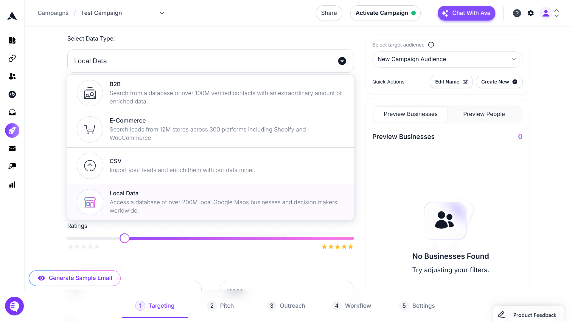Open the chat bubble widget icon
572x322 pixels.
point(14,306)
